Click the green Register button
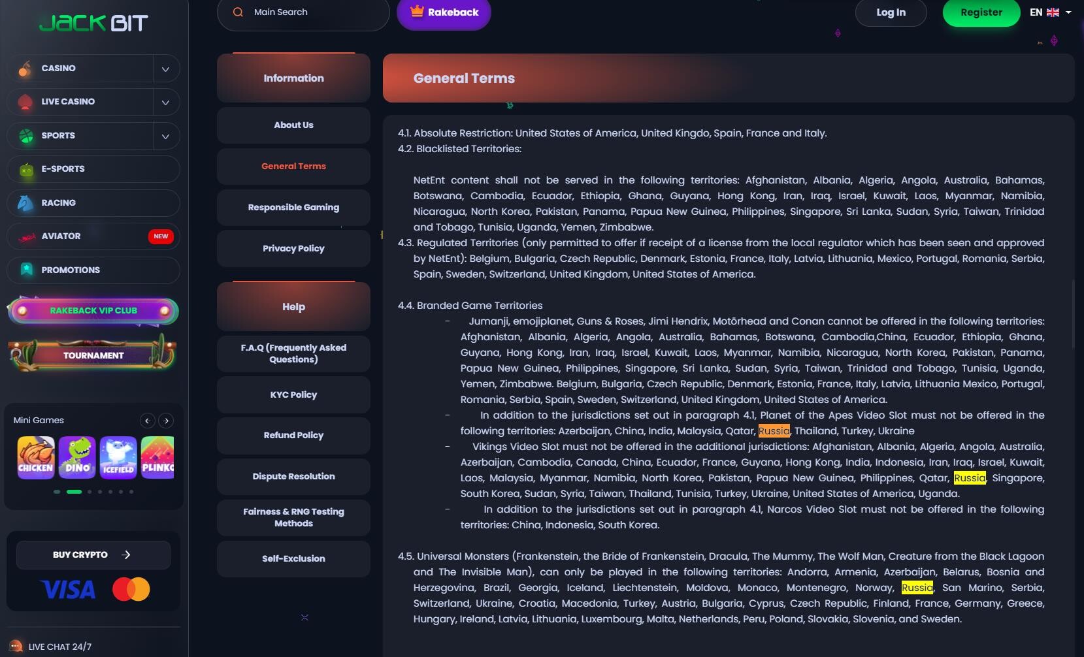 click(981, 12)
